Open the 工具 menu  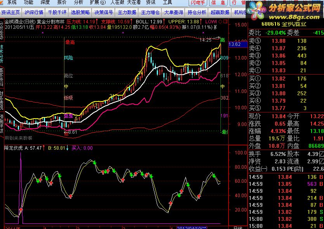click(167, 2)
